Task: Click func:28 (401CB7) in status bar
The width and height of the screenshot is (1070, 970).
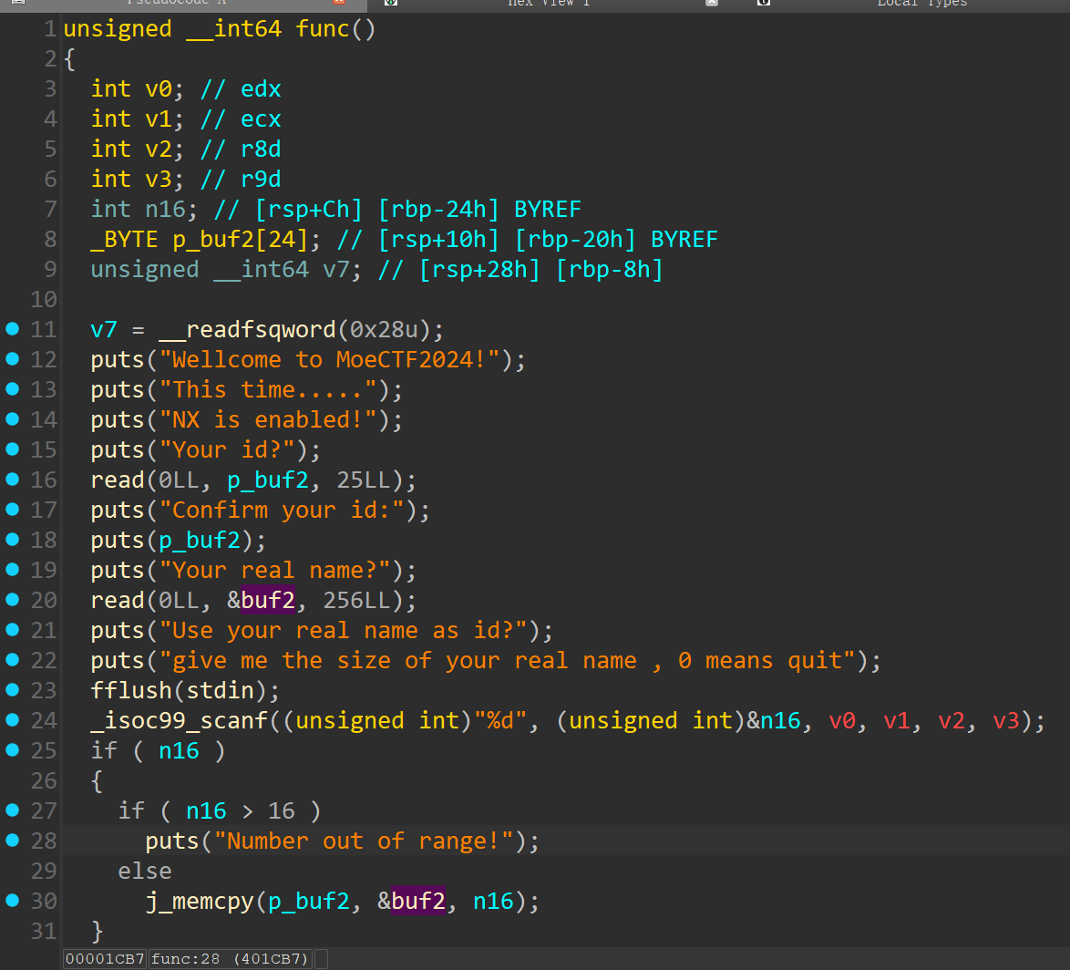Action: [230, 958]
